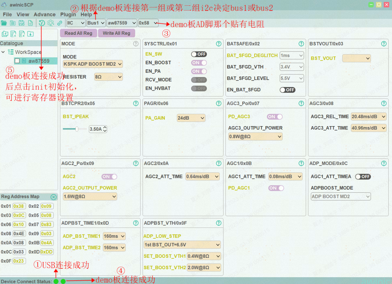
Task: Open help for AGC1/0x0B register
Action: click(x=301, y=163)
